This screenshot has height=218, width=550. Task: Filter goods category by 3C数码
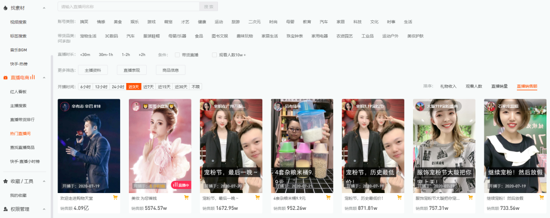(112, 36)
